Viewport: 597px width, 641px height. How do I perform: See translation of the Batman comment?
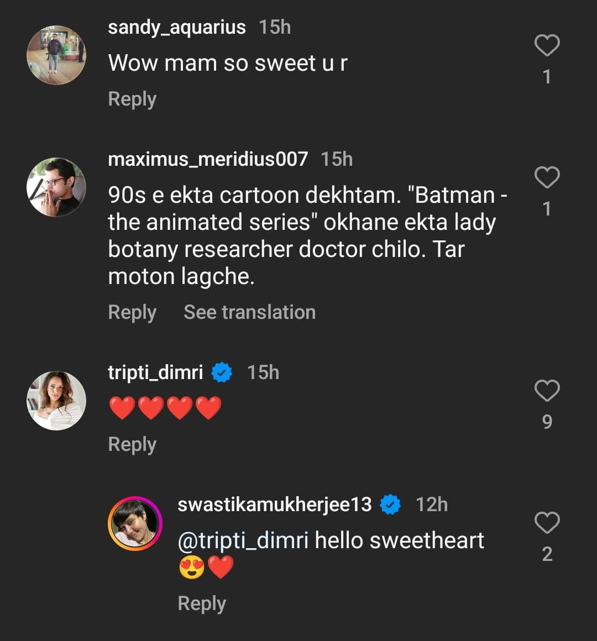[249, 312]
